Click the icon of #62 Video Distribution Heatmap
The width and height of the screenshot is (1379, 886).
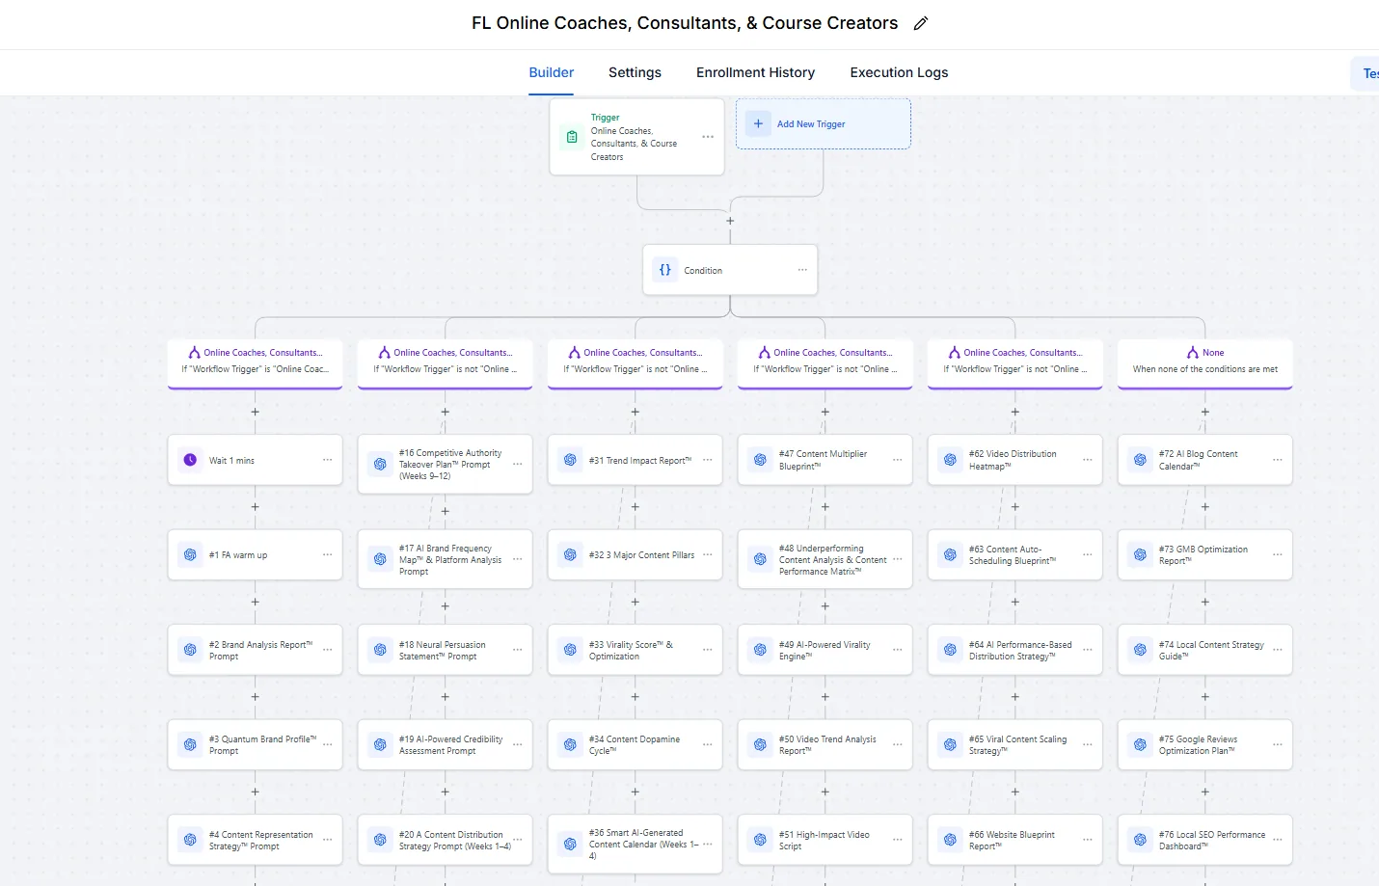coord(950,460)
